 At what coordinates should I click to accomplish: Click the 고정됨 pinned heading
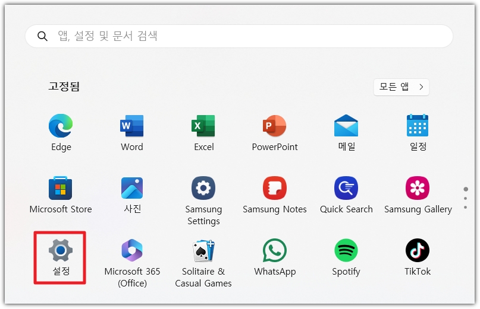(x=64, y=87)
